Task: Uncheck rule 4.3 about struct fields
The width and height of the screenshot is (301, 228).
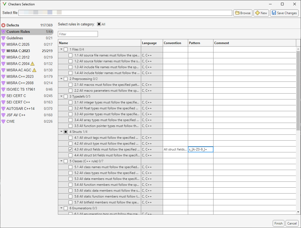Action: tap(70, 149)
